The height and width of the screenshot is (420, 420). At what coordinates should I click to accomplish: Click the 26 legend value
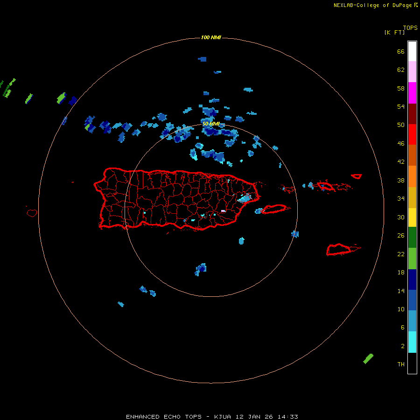(401, 236)
